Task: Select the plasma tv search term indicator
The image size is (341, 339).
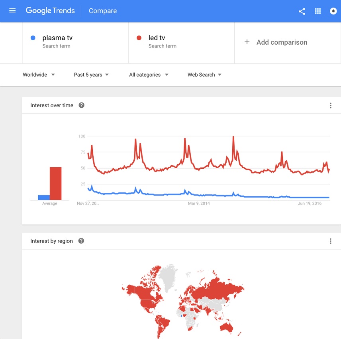Action: click(33, 38)
